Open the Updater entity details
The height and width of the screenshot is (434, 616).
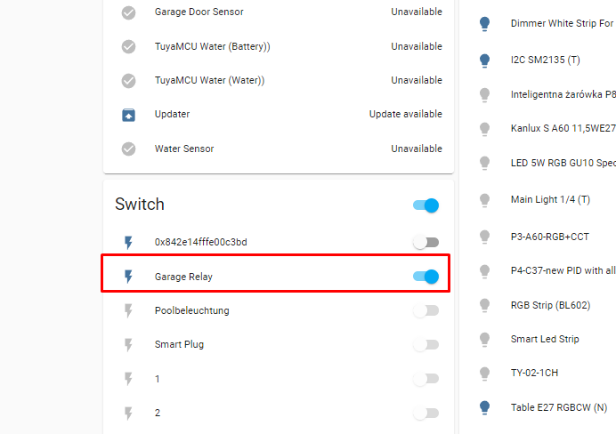[278, 115]
